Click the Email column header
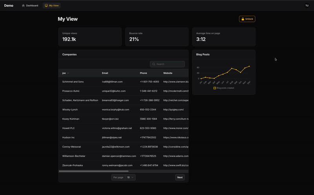This screenshot has height=195, width=314. pyautogui.click(x=105, y=73)
